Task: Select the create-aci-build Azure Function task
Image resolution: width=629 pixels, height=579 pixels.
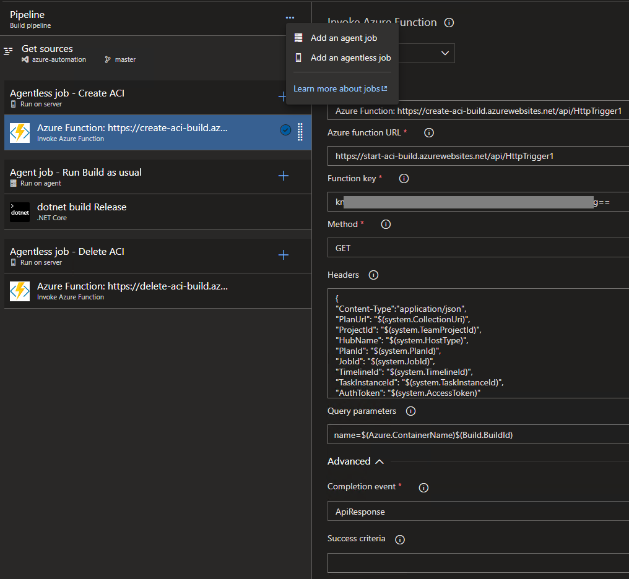Action: 158,132
